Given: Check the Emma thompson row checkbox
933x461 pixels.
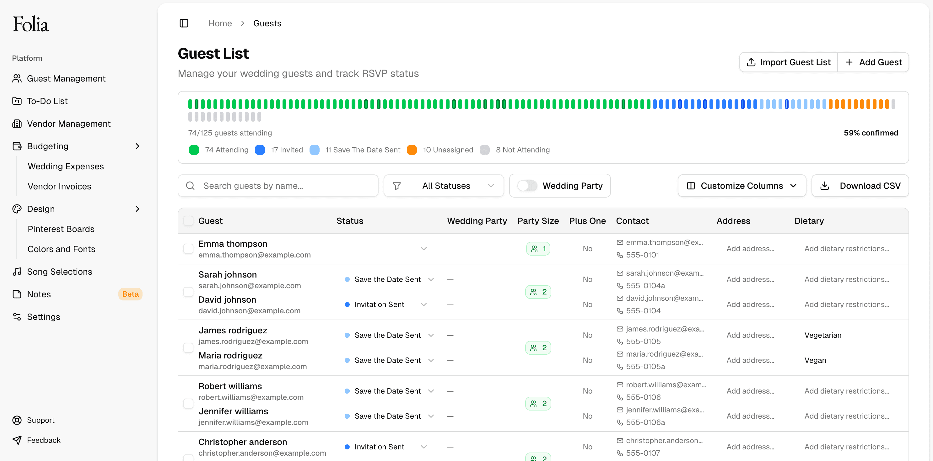Looking at the screenshot, I should click(188, 249).
